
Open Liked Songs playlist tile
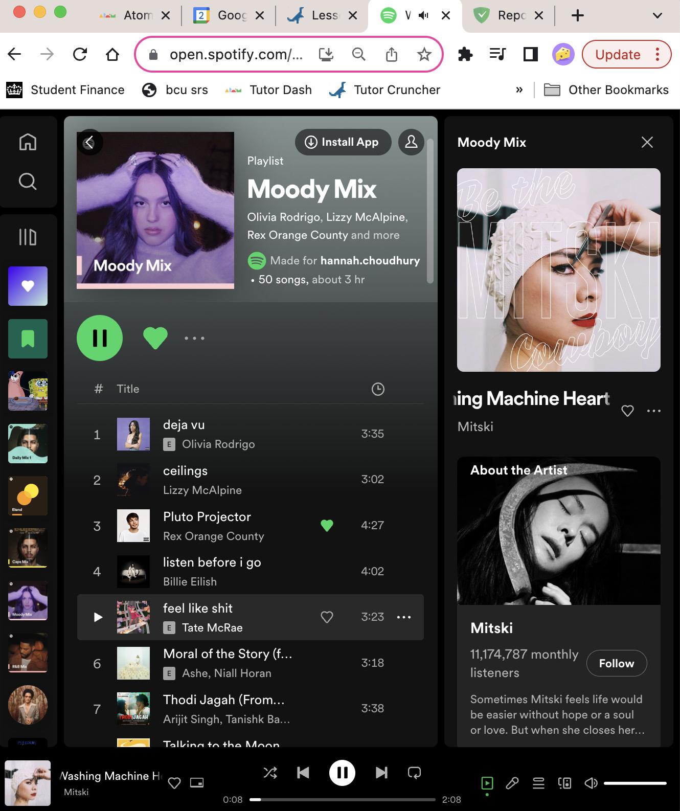click(28, 286)
